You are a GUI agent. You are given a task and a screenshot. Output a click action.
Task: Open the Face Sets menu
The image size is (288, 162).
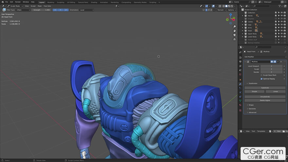coord(47,6)
